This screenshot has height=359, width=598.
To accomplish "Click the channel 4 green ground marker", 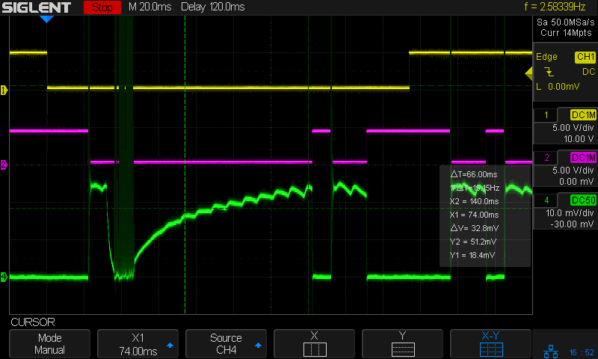I will coord(4,277).
